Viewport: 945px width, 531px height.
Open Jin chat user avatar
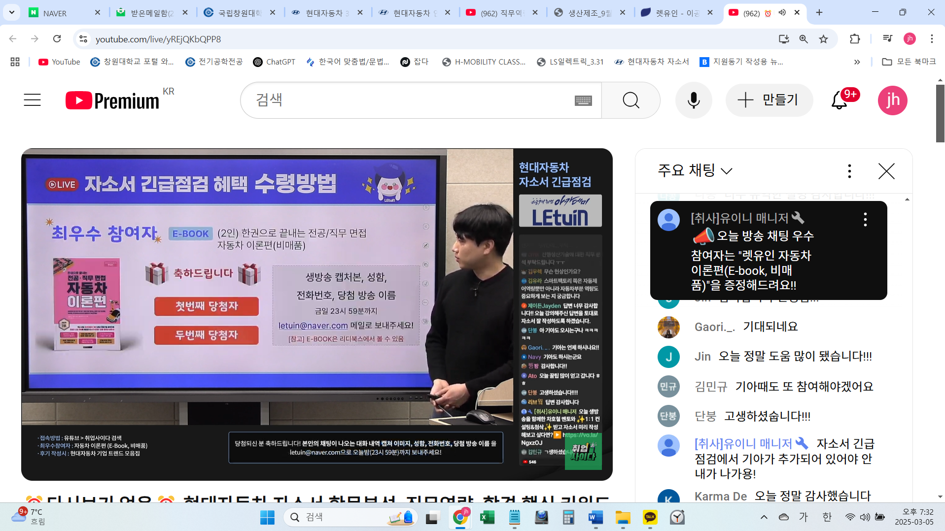[668, 357]
